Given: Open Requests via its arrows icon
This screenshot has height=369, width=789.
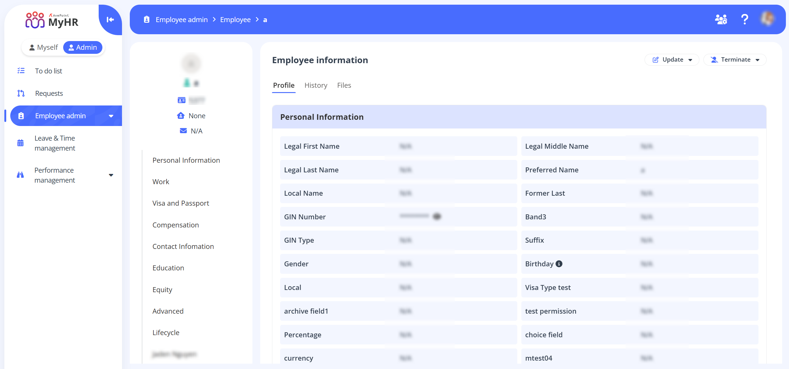Looking at the screenshot, I should click(x=21, y=93).
